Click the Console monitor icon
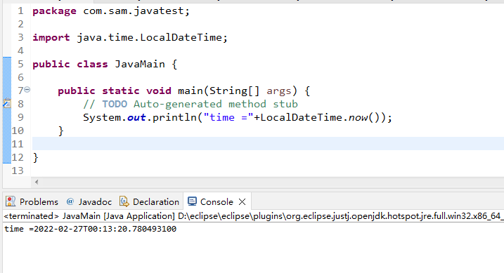The height and width of the screenshot is (273, 504). tap(192, 201)
